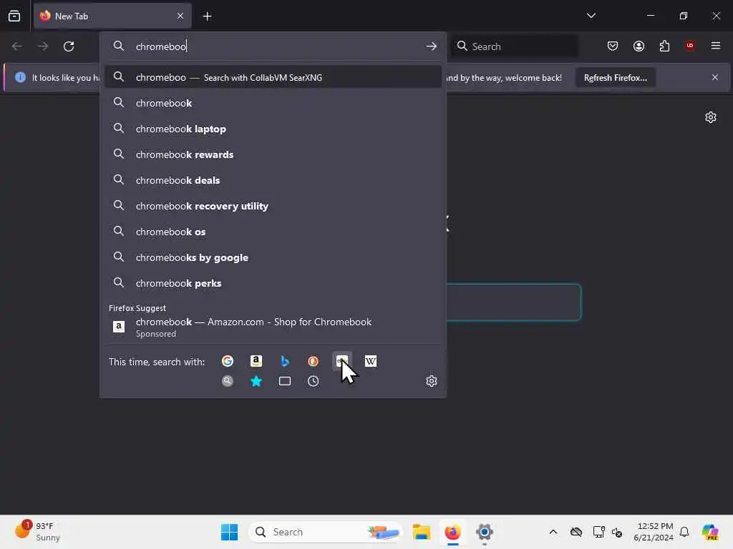
Task: Click Firefox icon in the taskbar
Action: click(x=452, y=532)
